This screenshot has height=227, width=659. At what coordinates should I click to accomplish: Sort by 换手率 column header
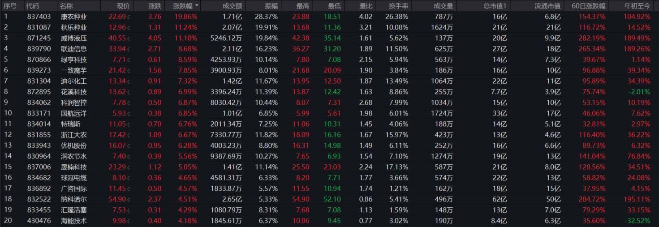point(398,6)
